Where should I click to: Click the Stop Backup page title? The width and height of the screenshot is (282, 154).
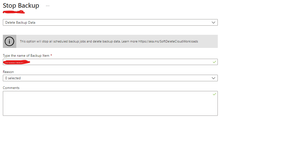click(21, 6)
